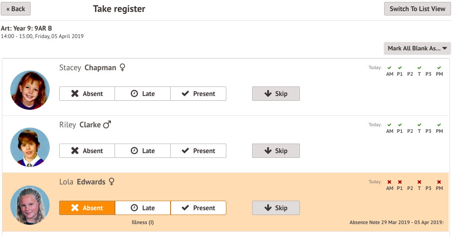Switch To List View
This screenshot has width=453, height=236.
[417, 9]
